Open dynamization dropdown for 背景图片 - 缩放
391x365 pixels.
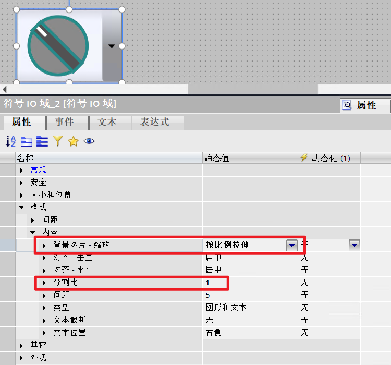355,245
